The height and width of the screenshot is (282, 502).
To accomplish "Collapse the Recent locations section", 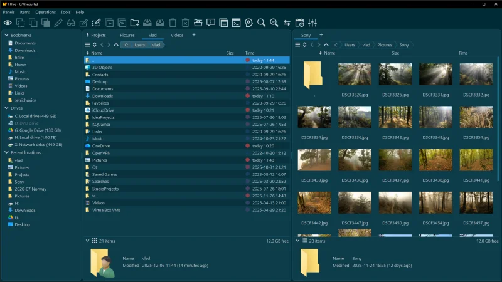I will [6, 152].
